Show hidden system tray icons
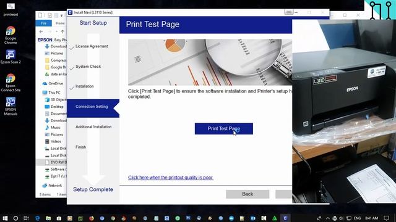Viewport: 396px width, 222px height. click(x=328, y=218)
